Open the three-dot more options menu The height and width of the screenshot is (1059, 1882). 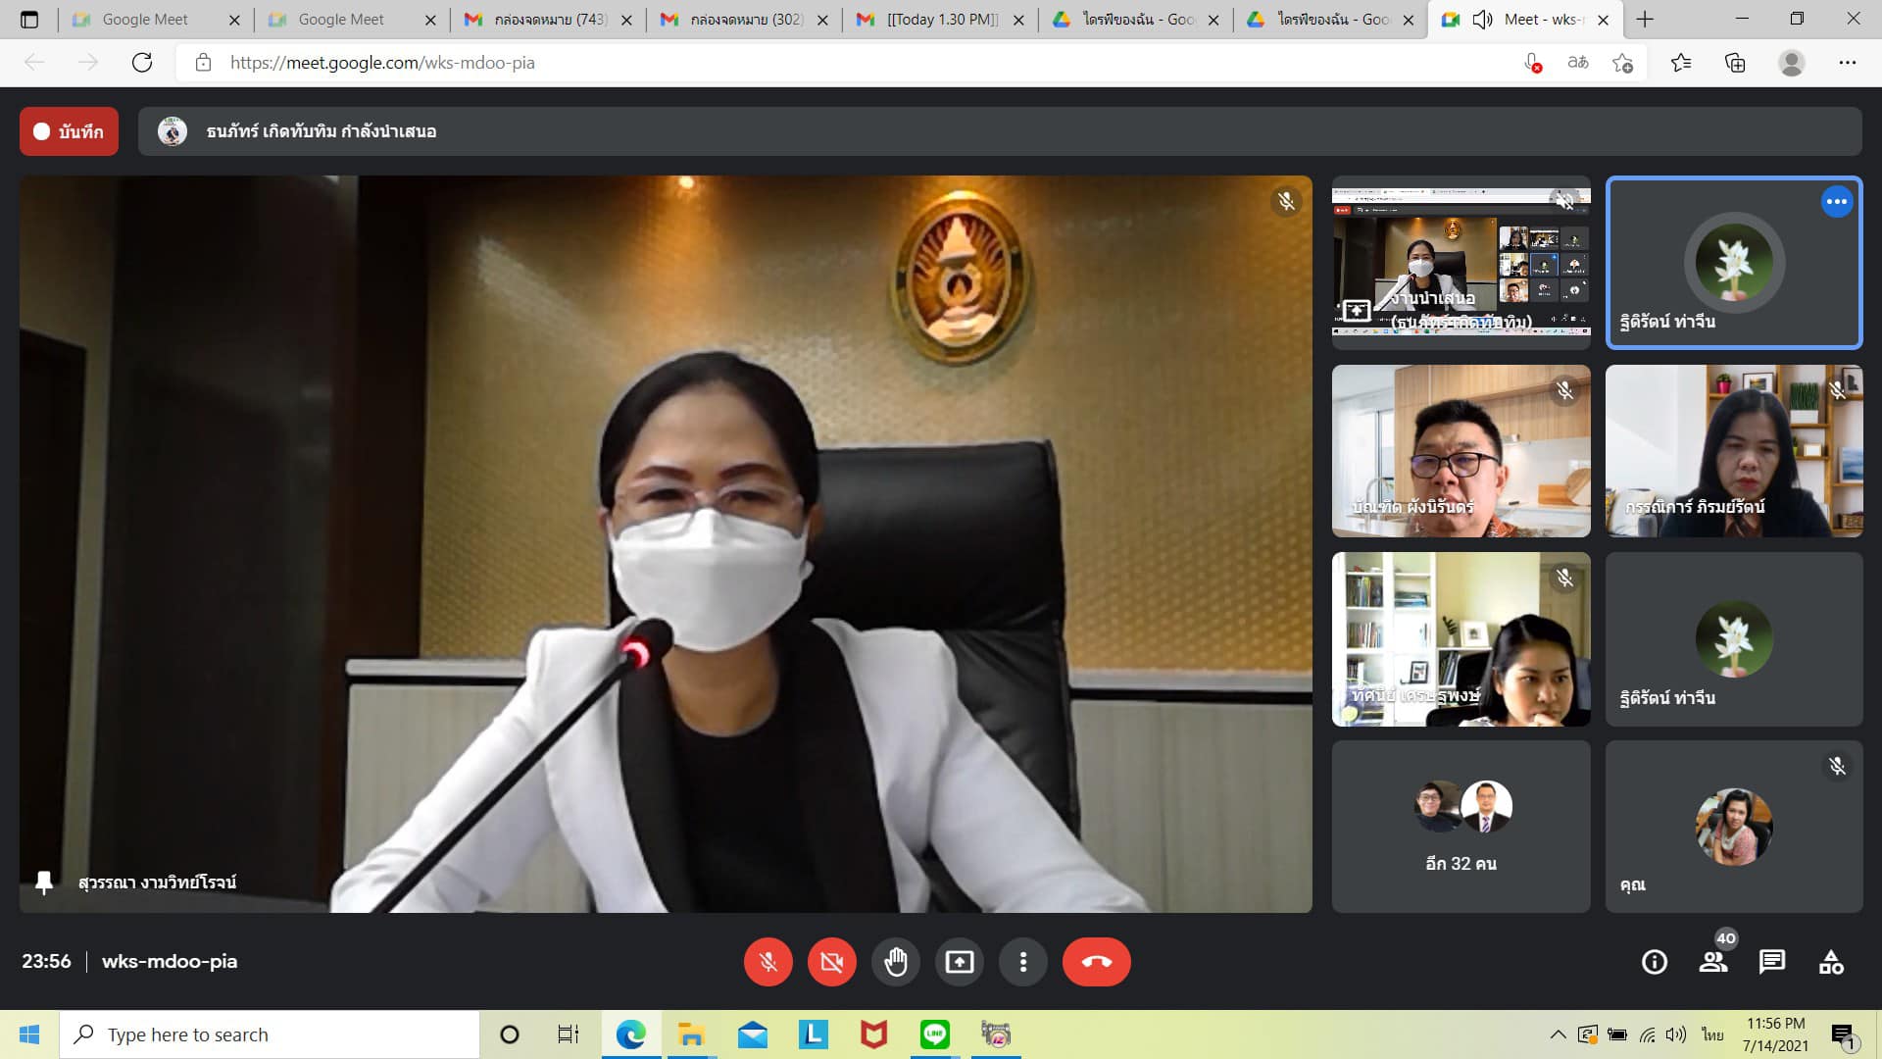tap(1022, 962)
